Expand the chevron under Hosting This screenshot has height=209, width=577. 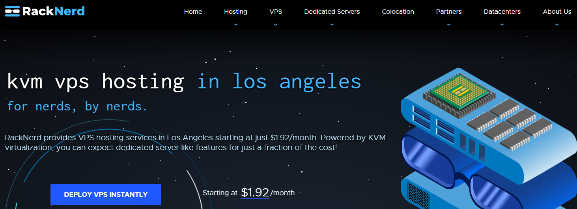(x=235, y=24)
